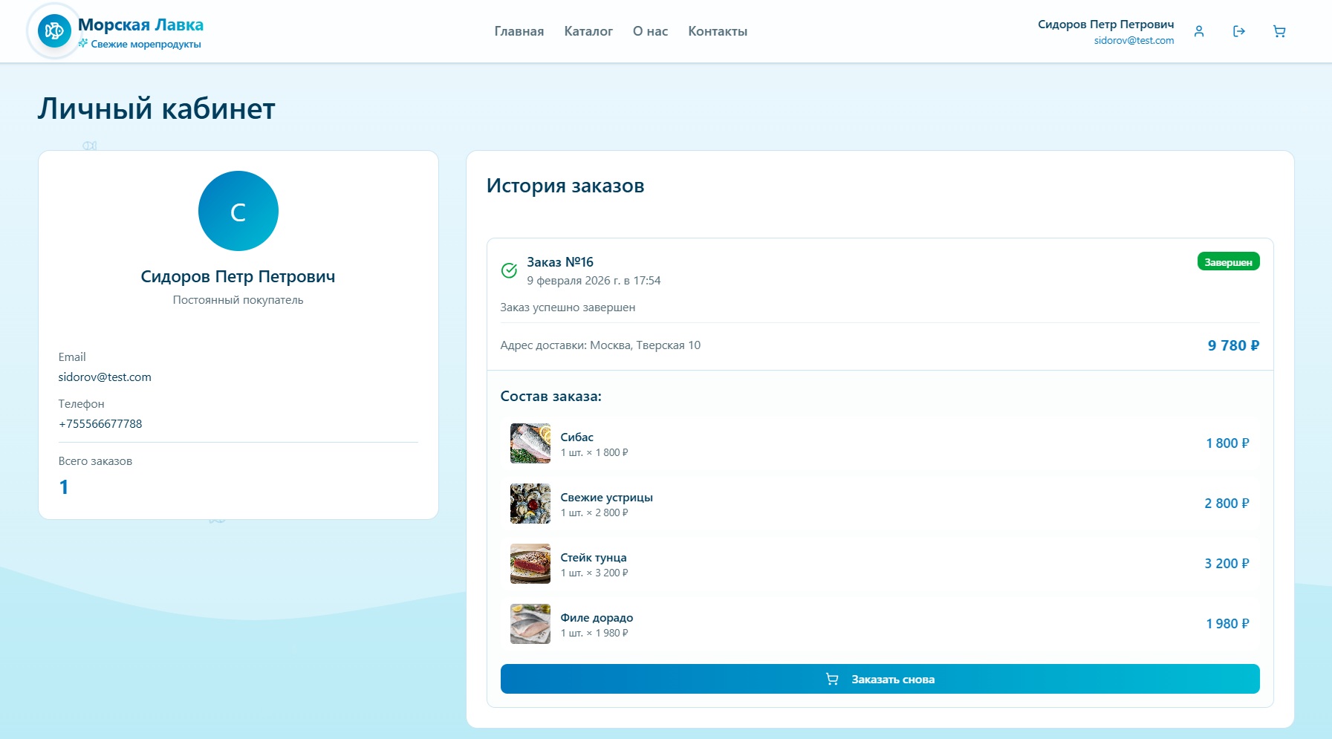Viewport: 1332px width, 739px height.
Task: Open the Каталог menu item
Action: pyautogui.click(x=588, y=31)
